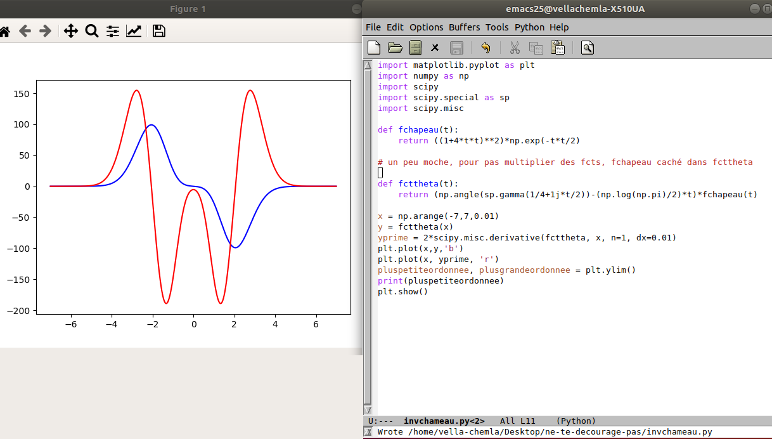The width and height of the screenshot is (772, 439).
Task: Go forward to the next plot view
Action: (45, 31)
